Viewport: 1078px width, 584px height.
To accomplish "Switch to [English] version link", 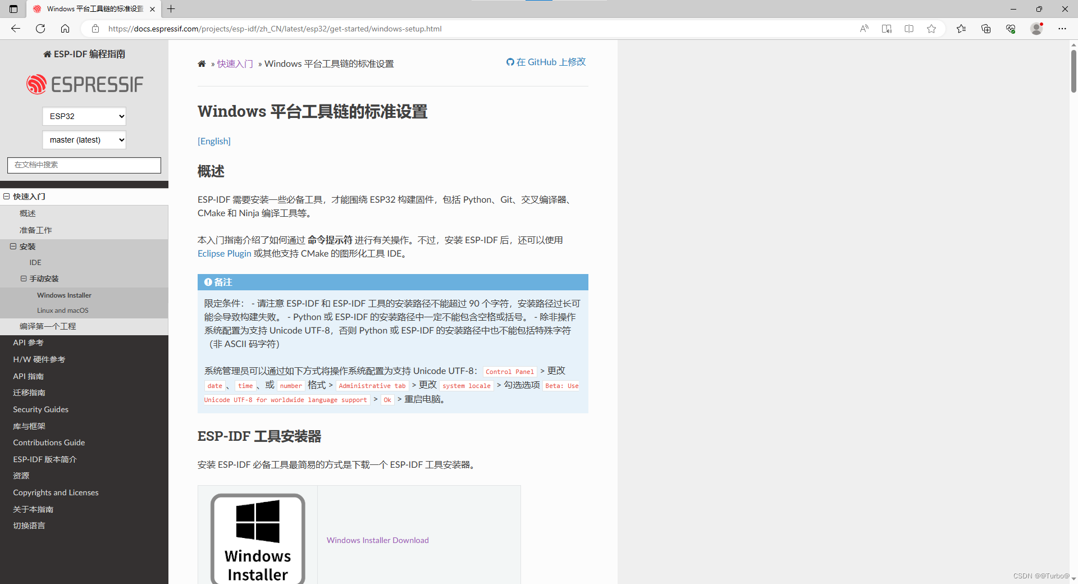I will [x=214, y=141].
